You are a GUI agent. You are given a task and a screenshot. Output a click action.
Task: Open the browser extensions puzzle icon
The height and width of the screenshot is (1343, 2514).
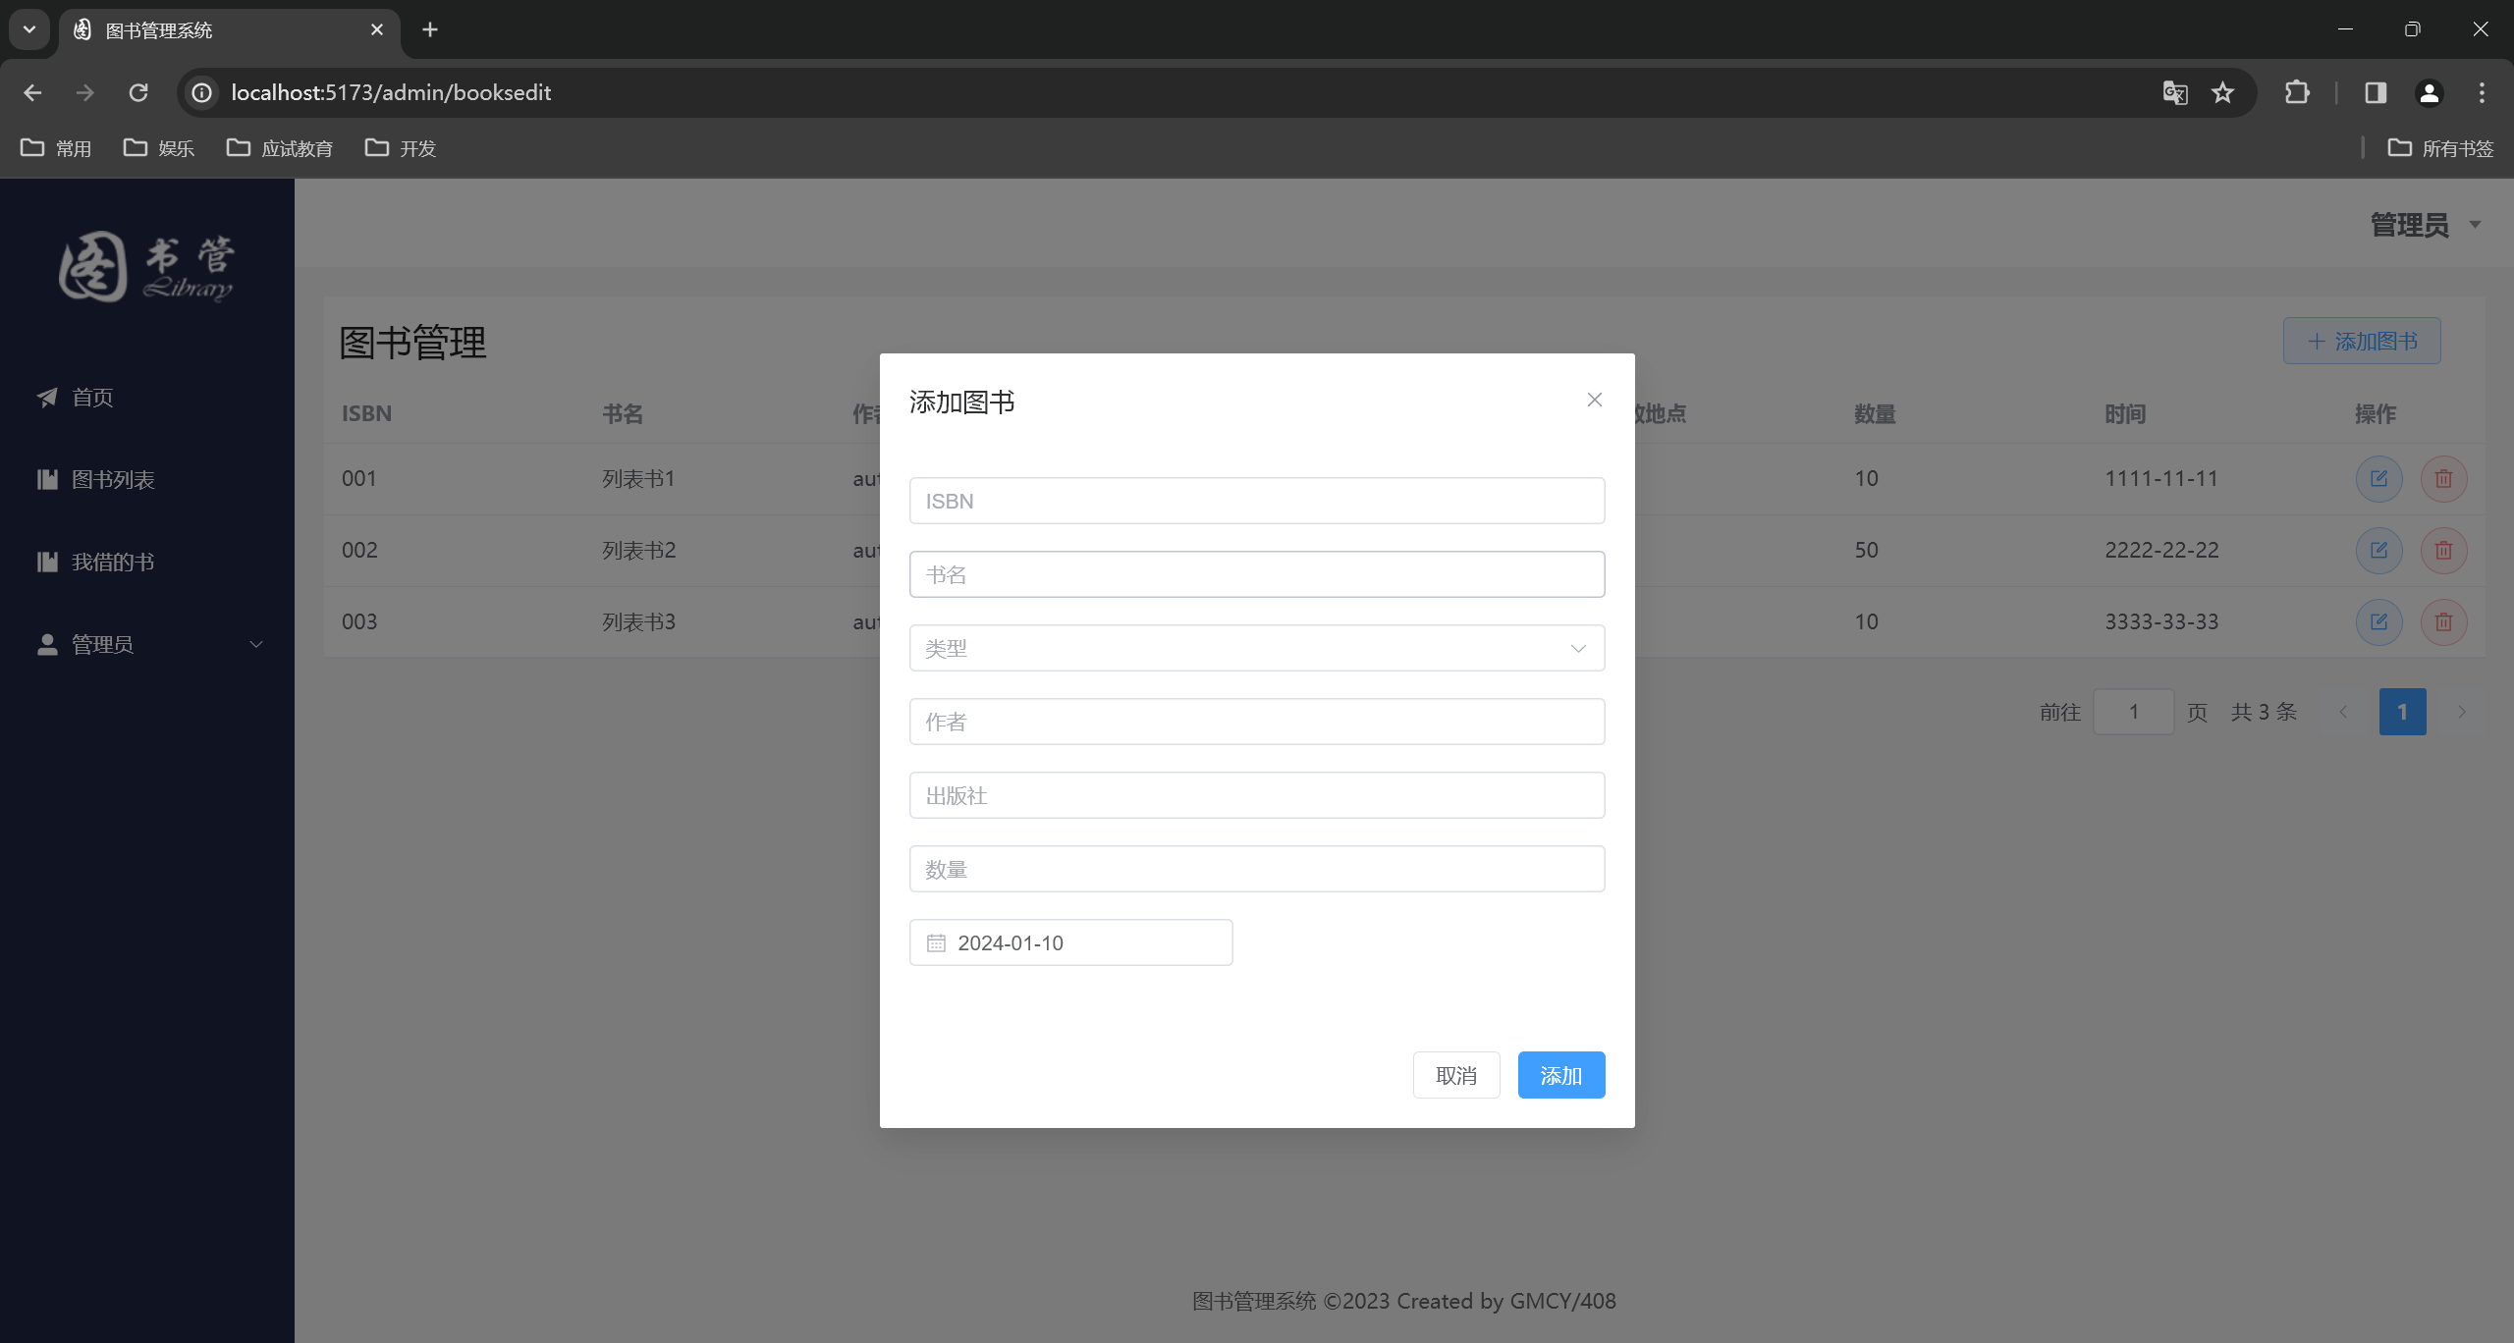(x=2297, y=92)
